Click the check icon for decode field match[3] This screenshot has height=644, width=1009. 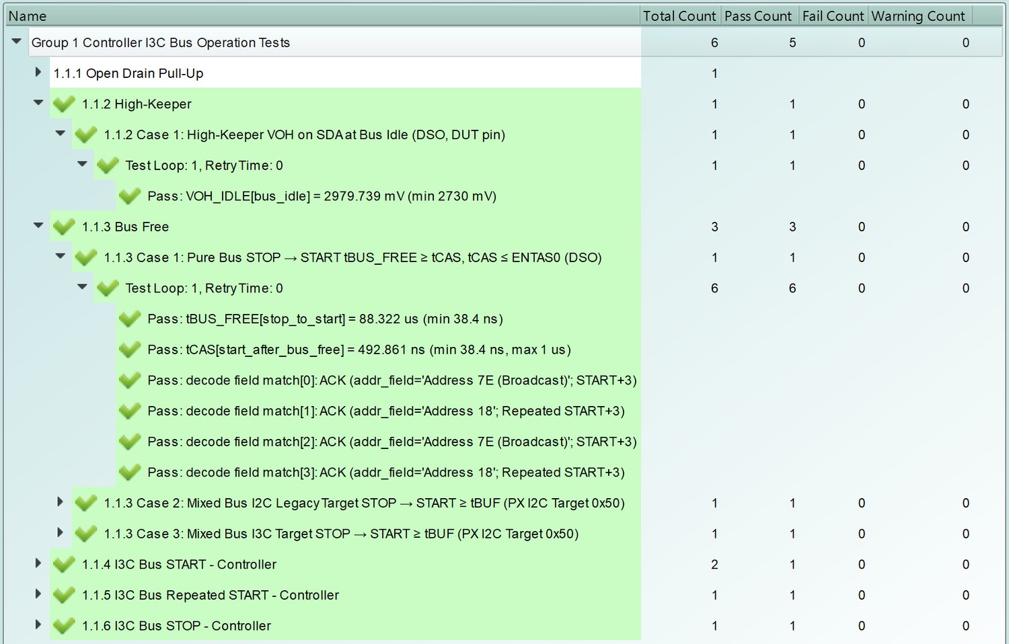coord(130,473)
